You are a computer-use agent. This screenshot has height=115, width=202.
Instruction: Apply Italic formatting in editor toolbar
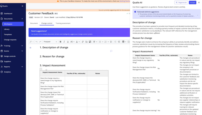tap(64, 42)
